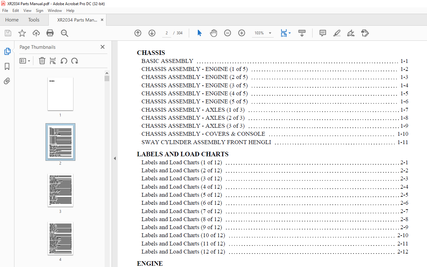Close the XR2034 Parts Manual tab
The image size is (427, 267).
[102, 20]
